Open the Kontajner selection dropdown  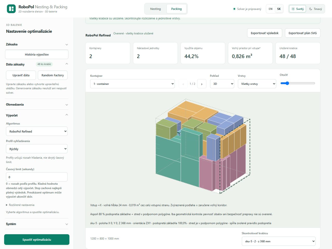132,84
